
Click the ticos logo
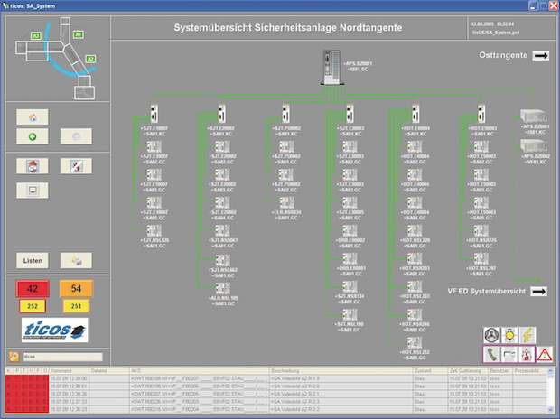pyautogui.click(x=54, y=331)
